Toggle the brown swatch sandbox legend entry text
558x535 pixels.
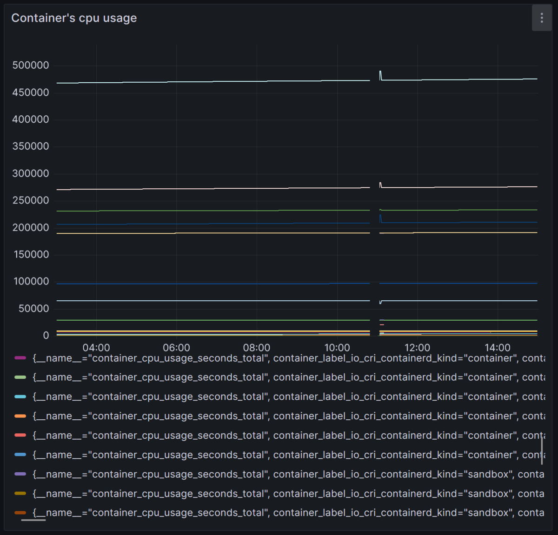tap(288, 513)
